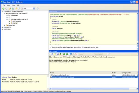Expand the System assembly node
The height and width of the screenshot is (93, 139).
pyautogui.click(x=2, y=29)
